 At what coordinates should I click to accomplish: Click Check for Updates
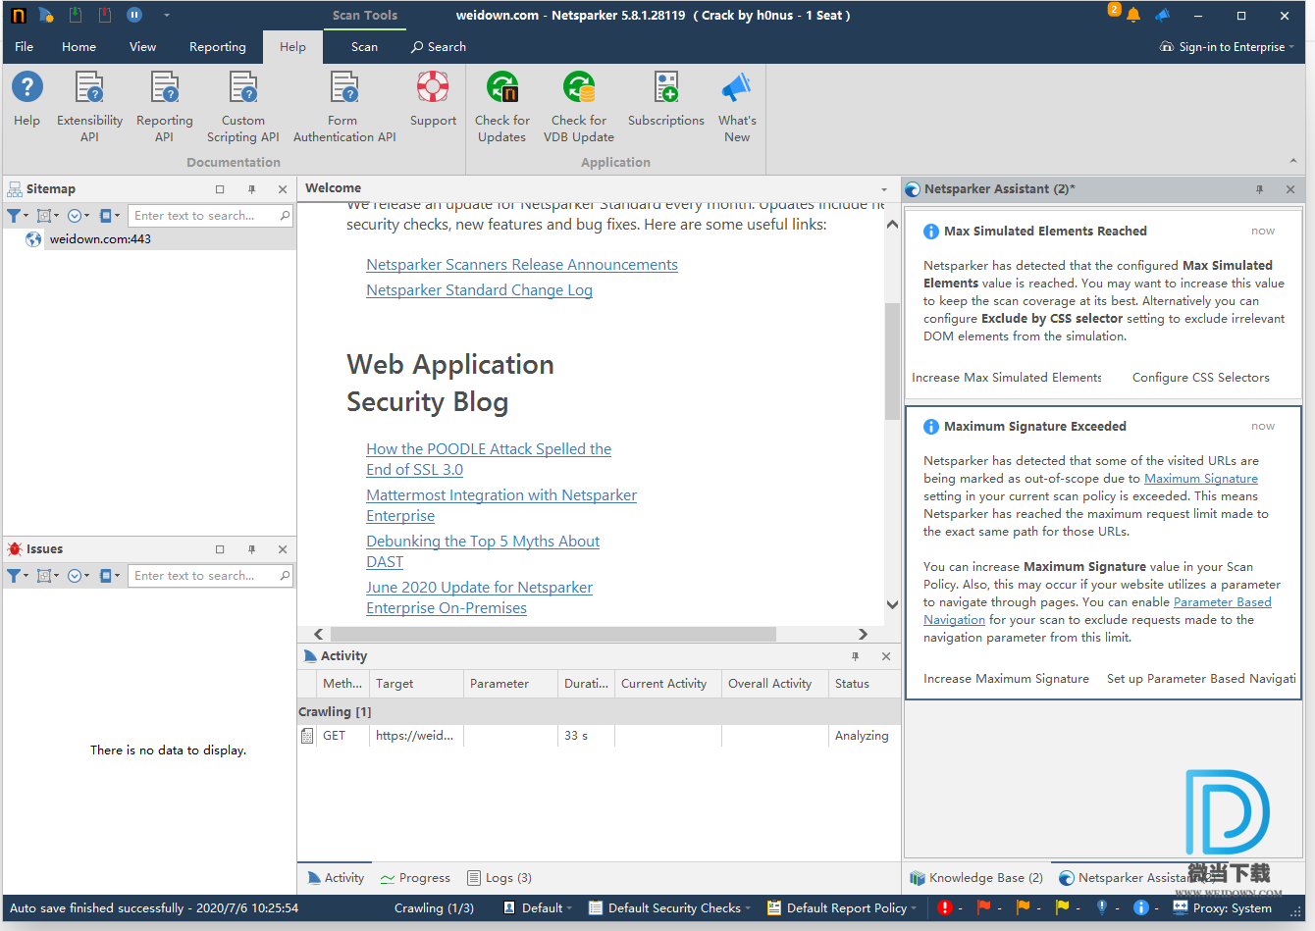pyautogui.click(x=502, y=108)
